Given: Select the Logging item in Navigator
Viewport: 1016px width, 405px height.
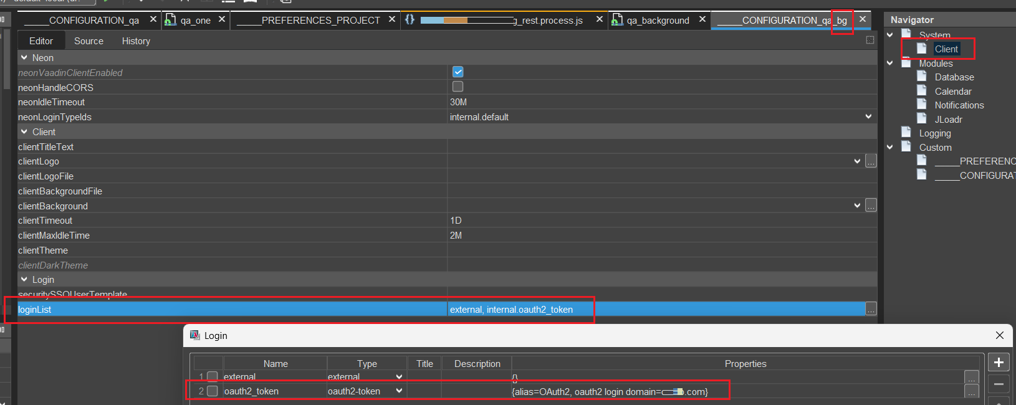Looking at the screenshot, I should coord(935,133).
